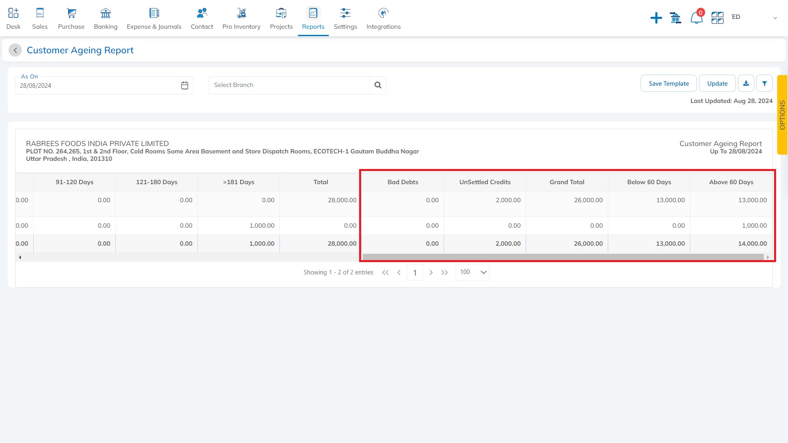Click the Bad Debts column header

[x=403, y=182]
